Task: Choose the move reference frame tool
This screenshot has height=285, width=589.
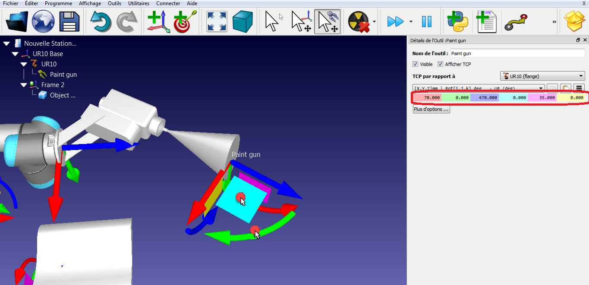Action: tap(301, 21)
